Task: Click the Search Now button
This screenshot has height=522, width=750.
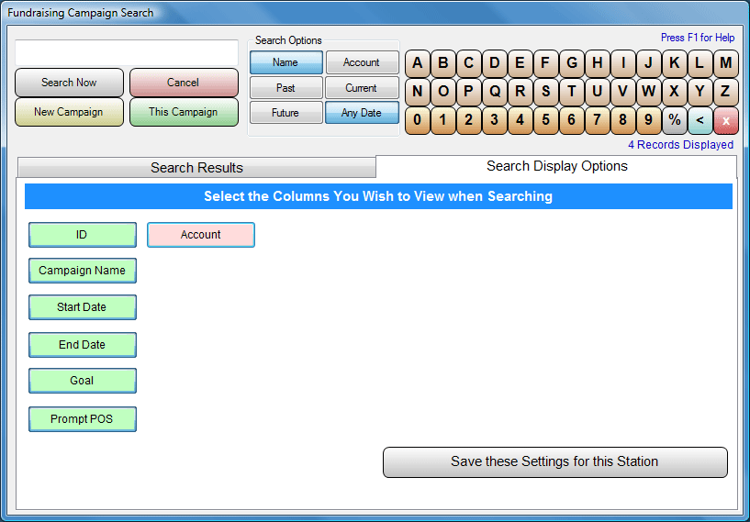Action: (69, 83)
